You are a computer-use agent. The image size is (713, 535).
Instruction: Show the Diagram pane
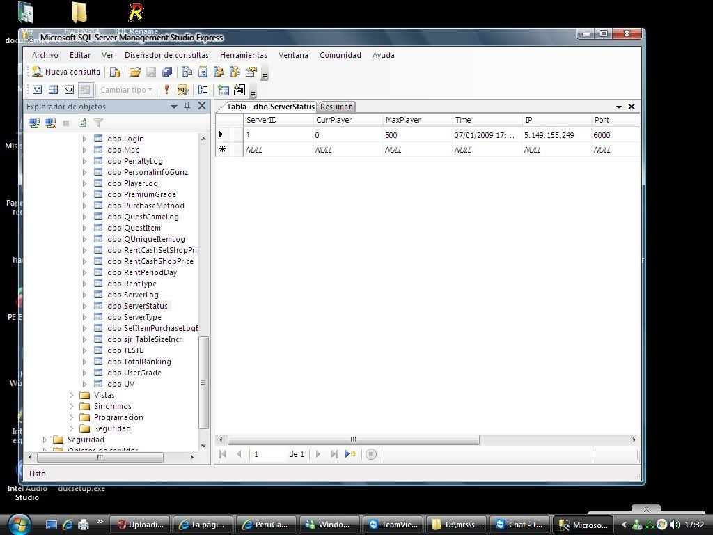click(38, 90)
